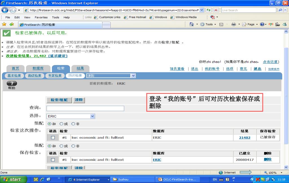
Task: Check the saved search #1 checkbox
Action: [x=53, y=160]
